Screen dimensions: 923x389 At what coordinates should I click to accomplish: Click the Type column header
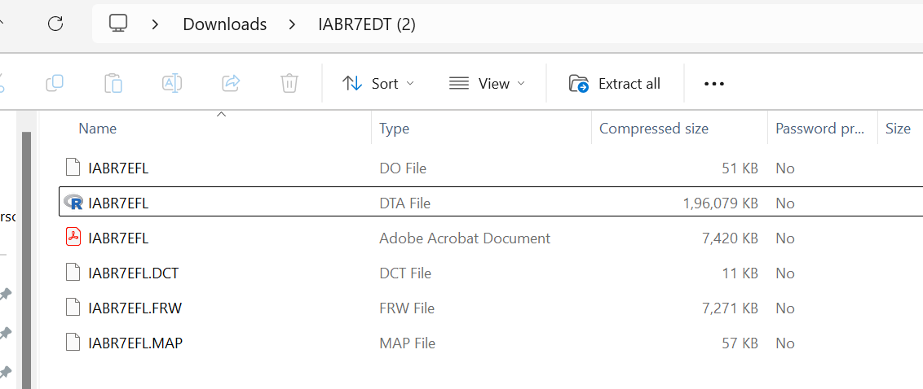(x=395, y=128)
